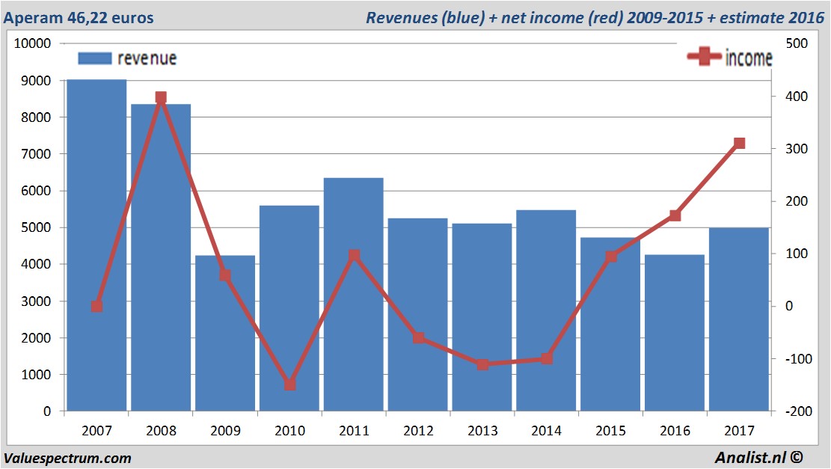The width and height of the screenshot is (831, 469).
Task: Click the -200 right-axis label
Action: [799, 411]
